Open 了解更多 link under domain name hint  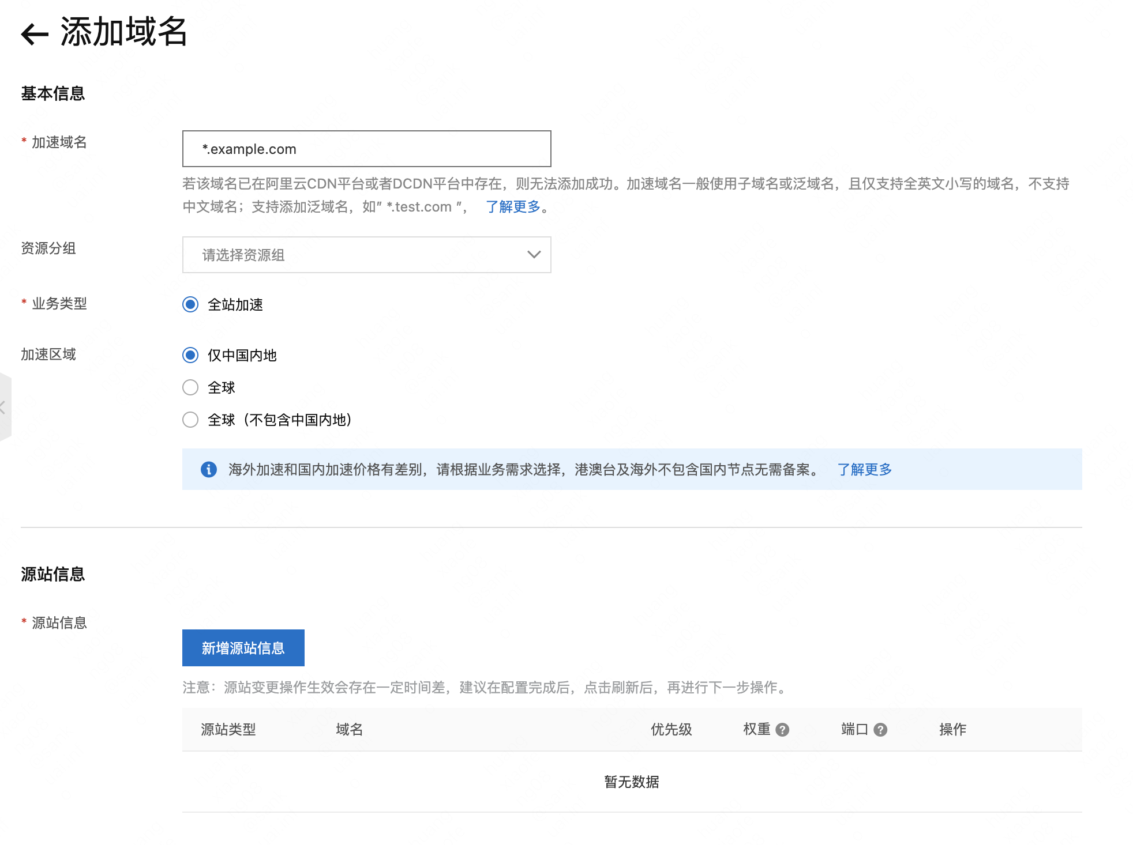(x=513, y=206)
